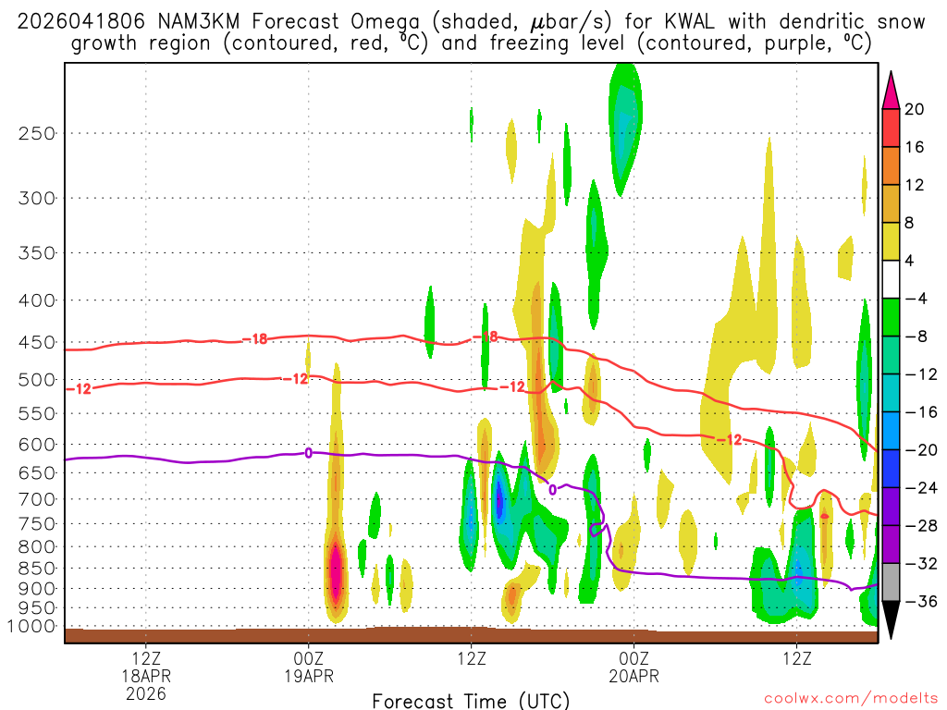The image size is (947, 710).
Task: Select the 12Z 18APR 2026 time label
Action: (146, 675)
